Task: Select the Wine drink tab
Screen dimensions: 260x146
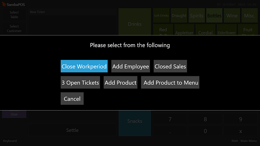Action: 232,15
